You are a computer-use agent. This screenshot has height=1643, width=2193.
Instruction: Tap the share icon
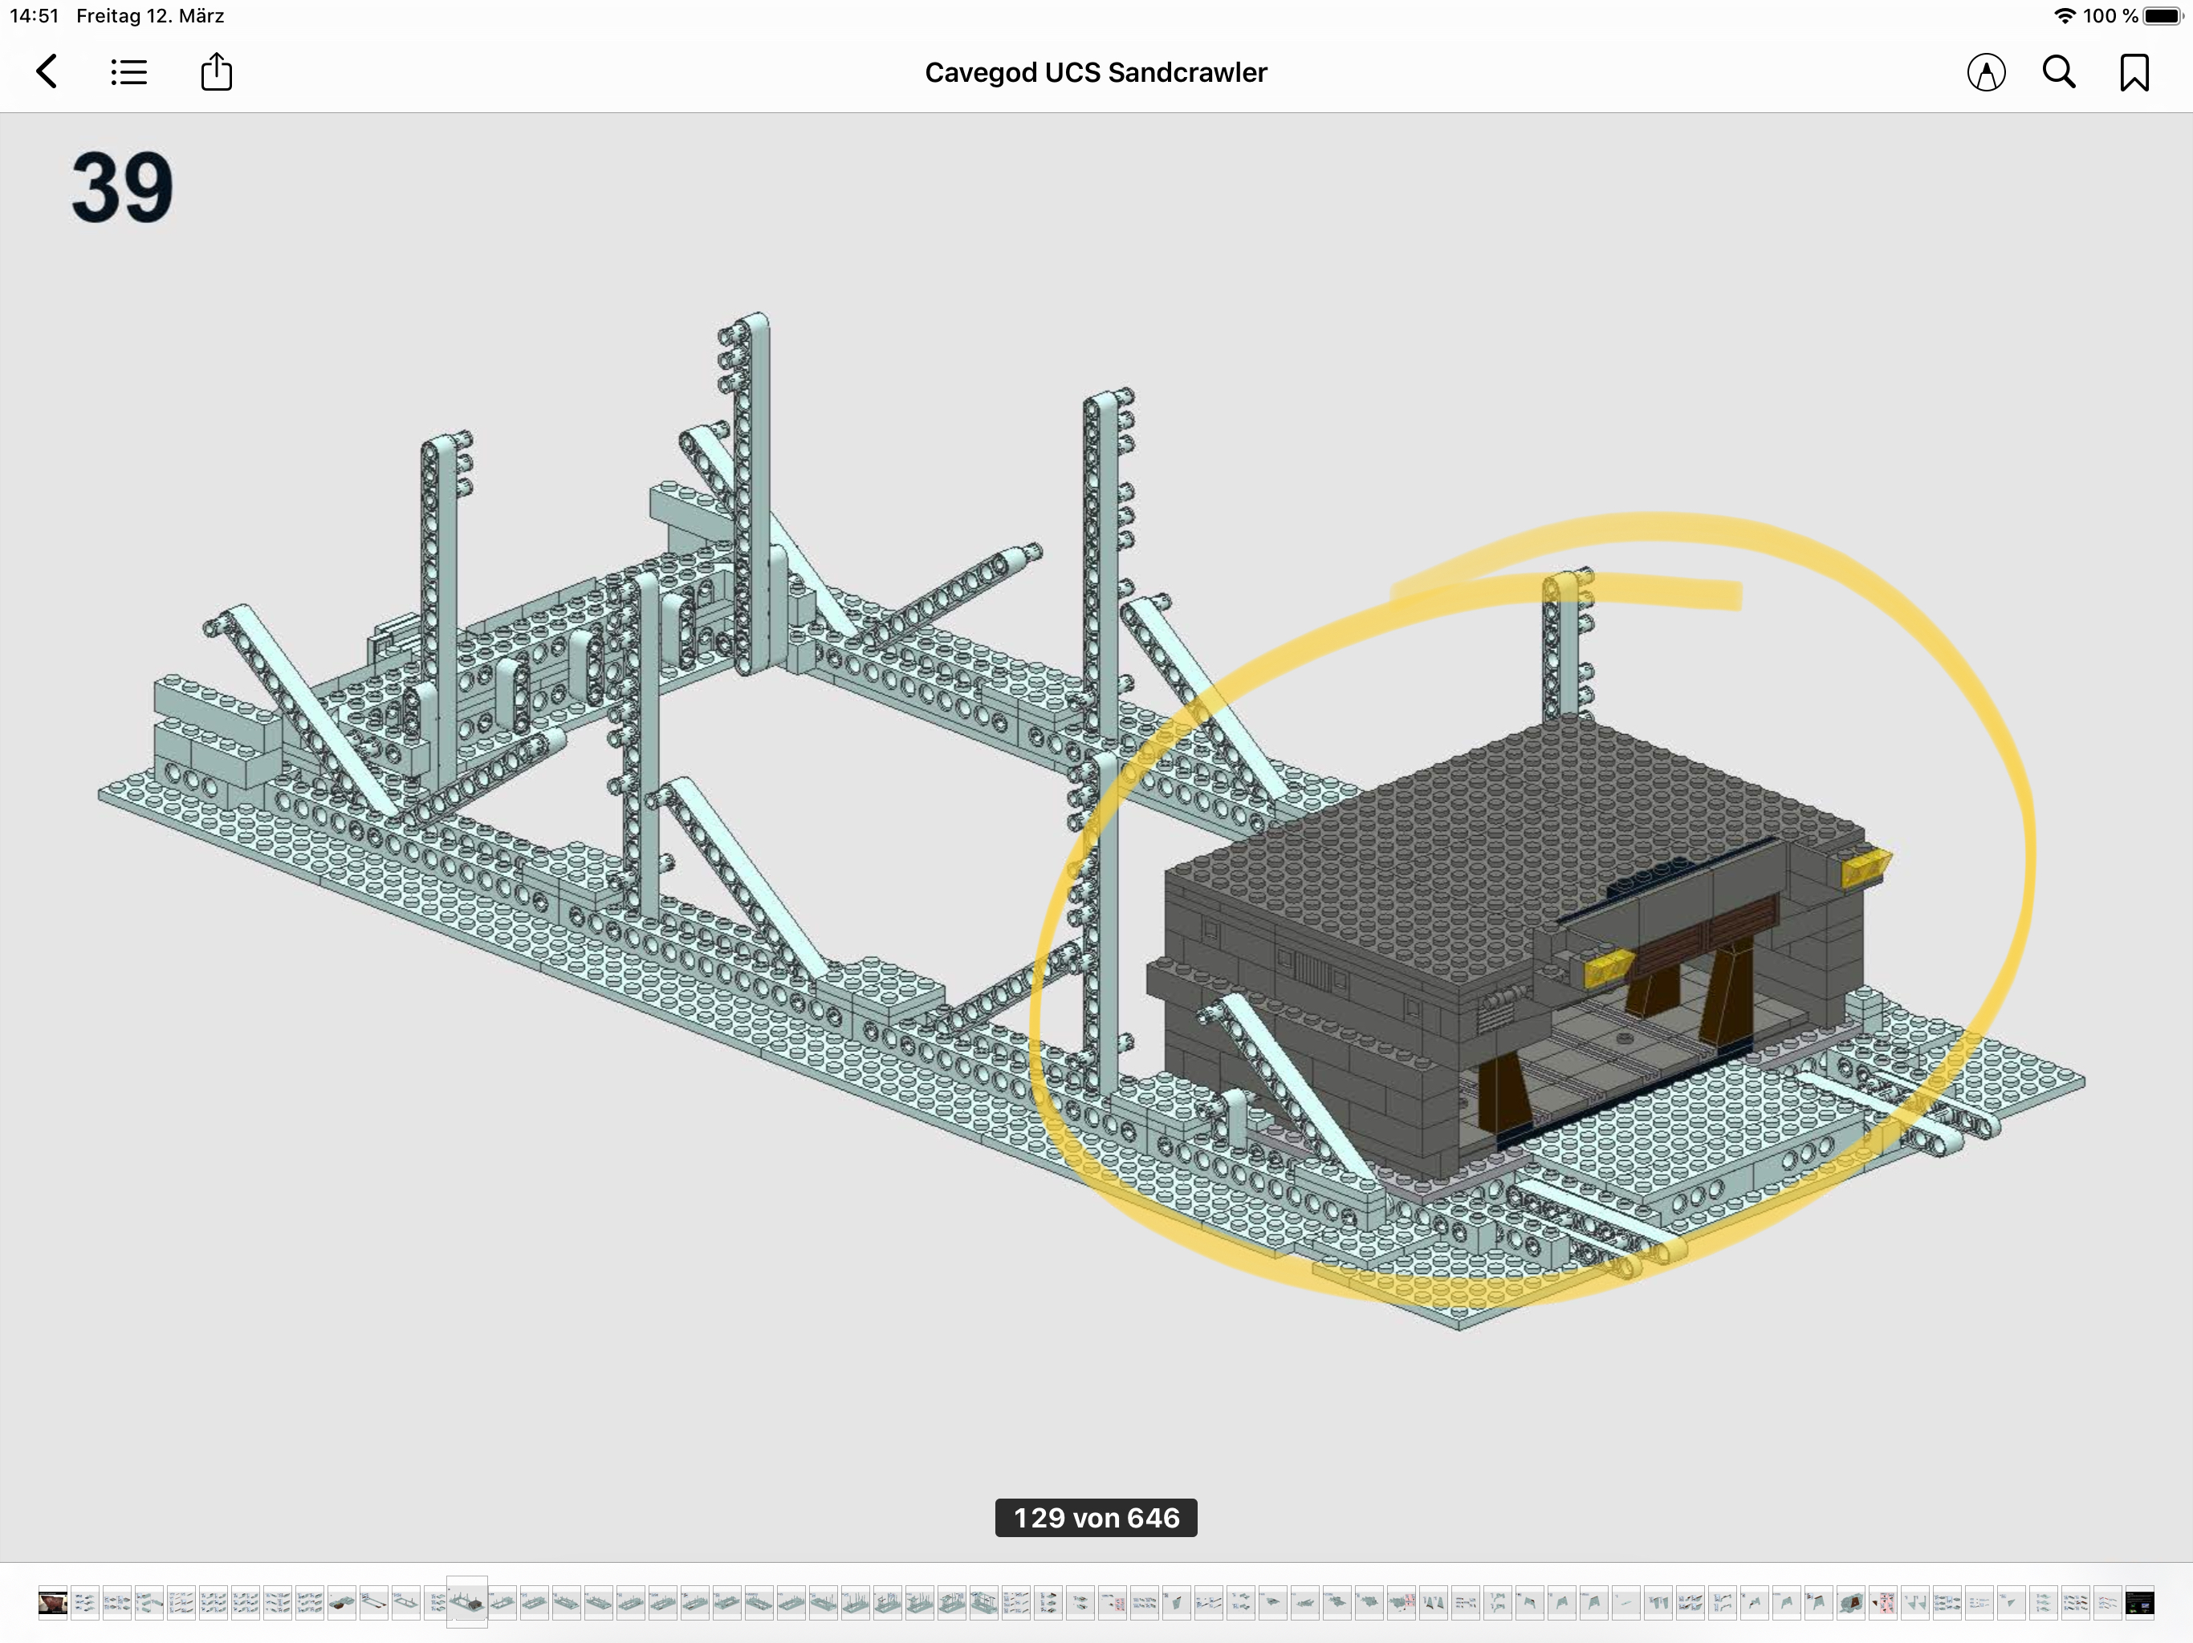[x=216, y=72]
